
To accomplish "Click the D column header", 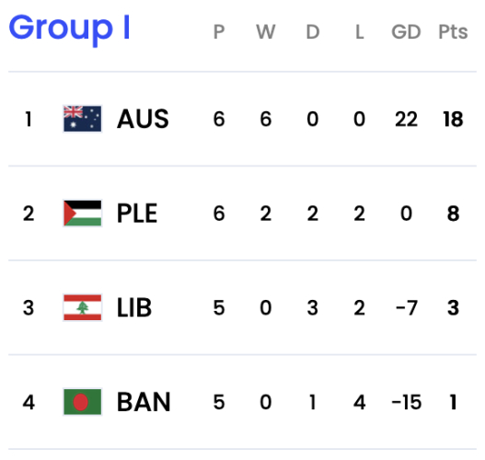I will pyautogui.click(x=313, y=31).
